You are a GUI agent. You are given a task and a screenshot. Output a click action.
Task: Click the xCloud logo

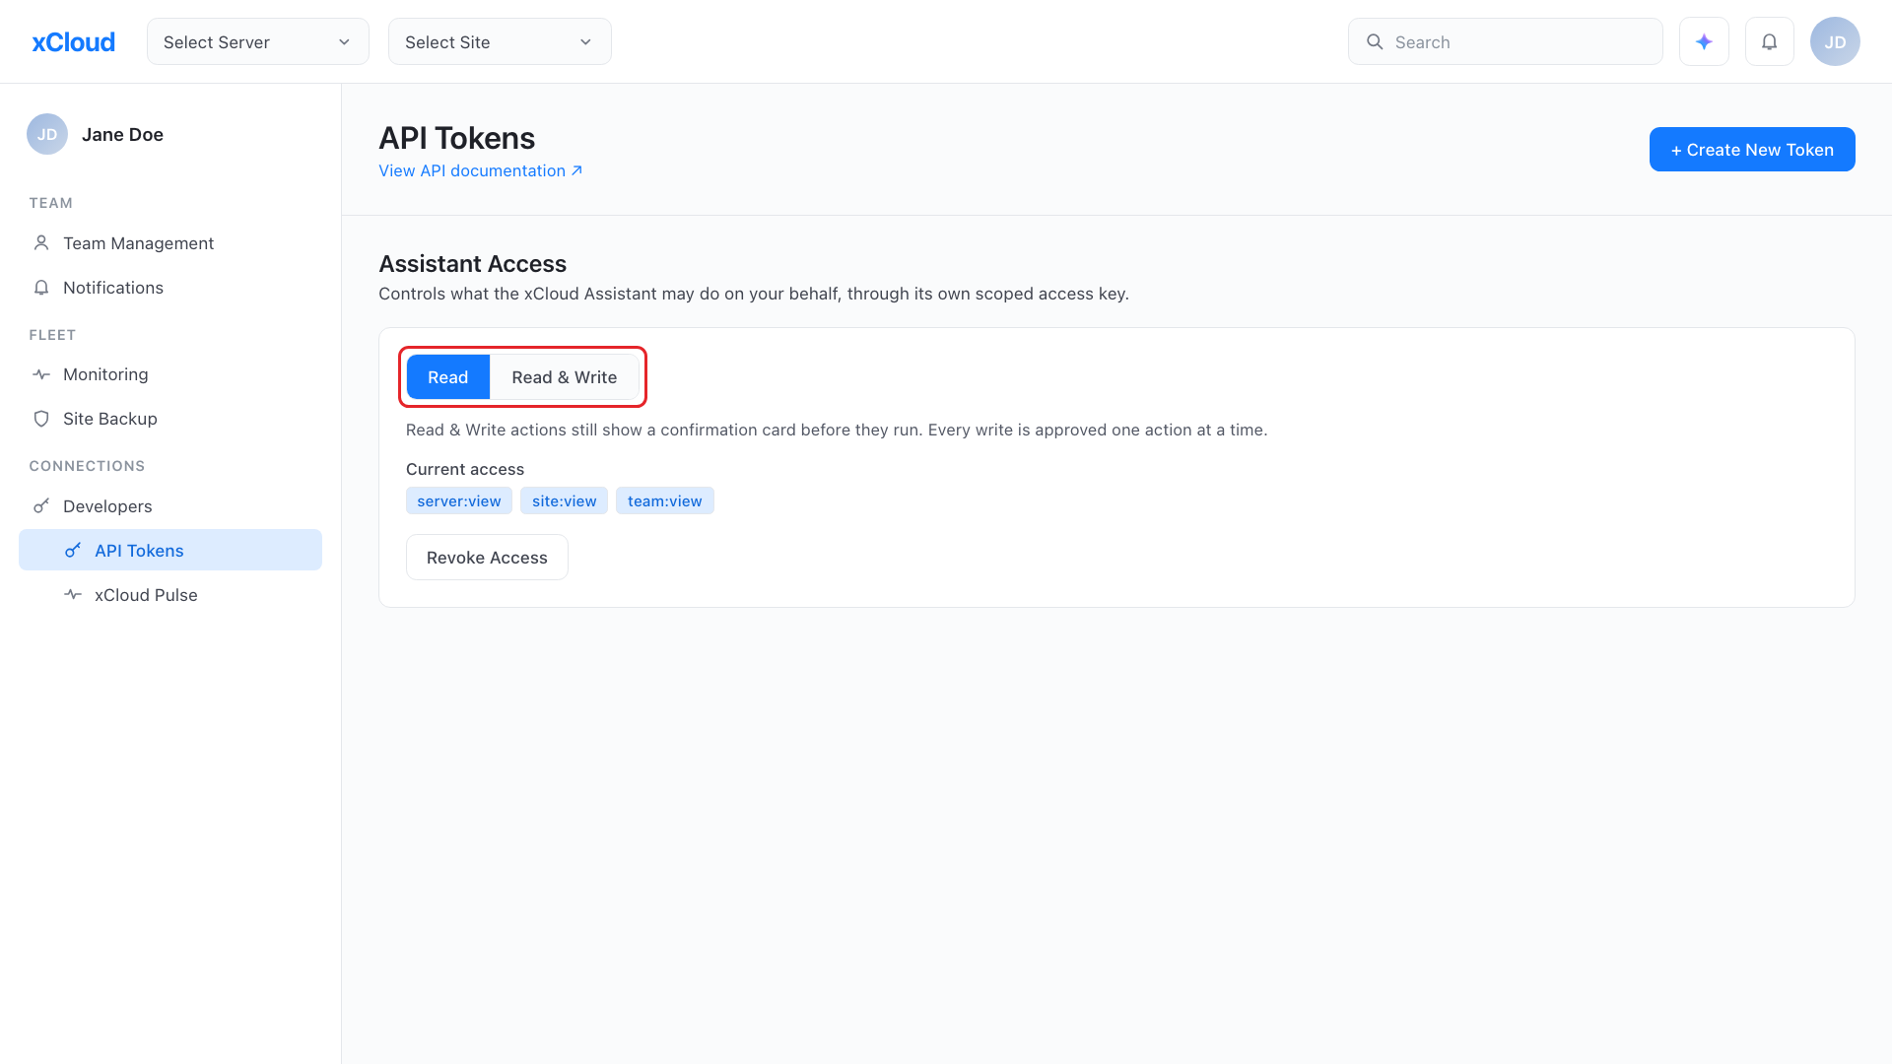[74, 41]
